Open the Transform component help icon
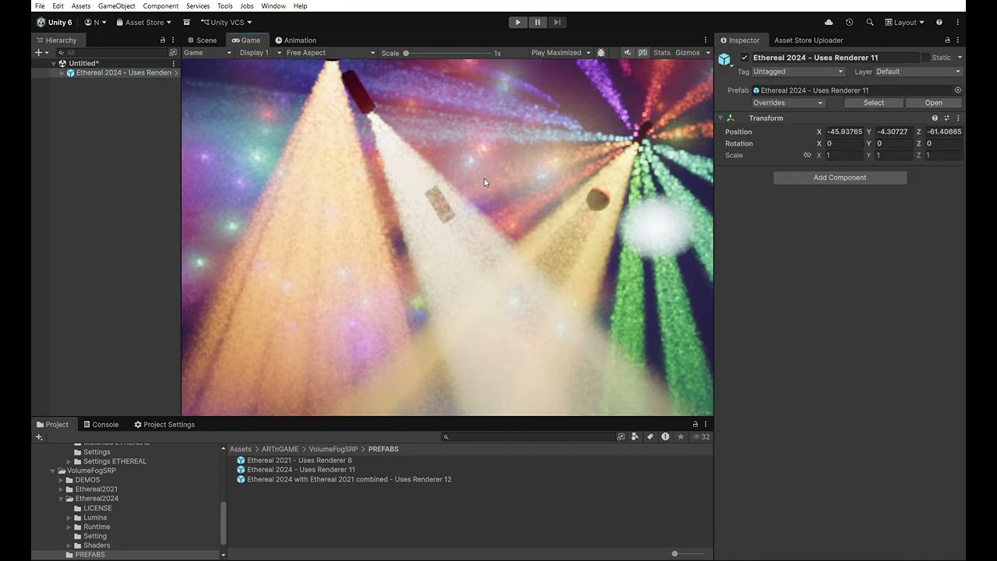997x561 pixels. pos(935,118)
